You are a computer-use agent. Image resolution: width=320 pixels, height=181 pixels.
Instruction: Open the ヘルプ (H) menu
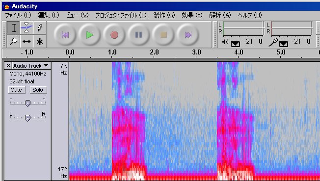250,15
